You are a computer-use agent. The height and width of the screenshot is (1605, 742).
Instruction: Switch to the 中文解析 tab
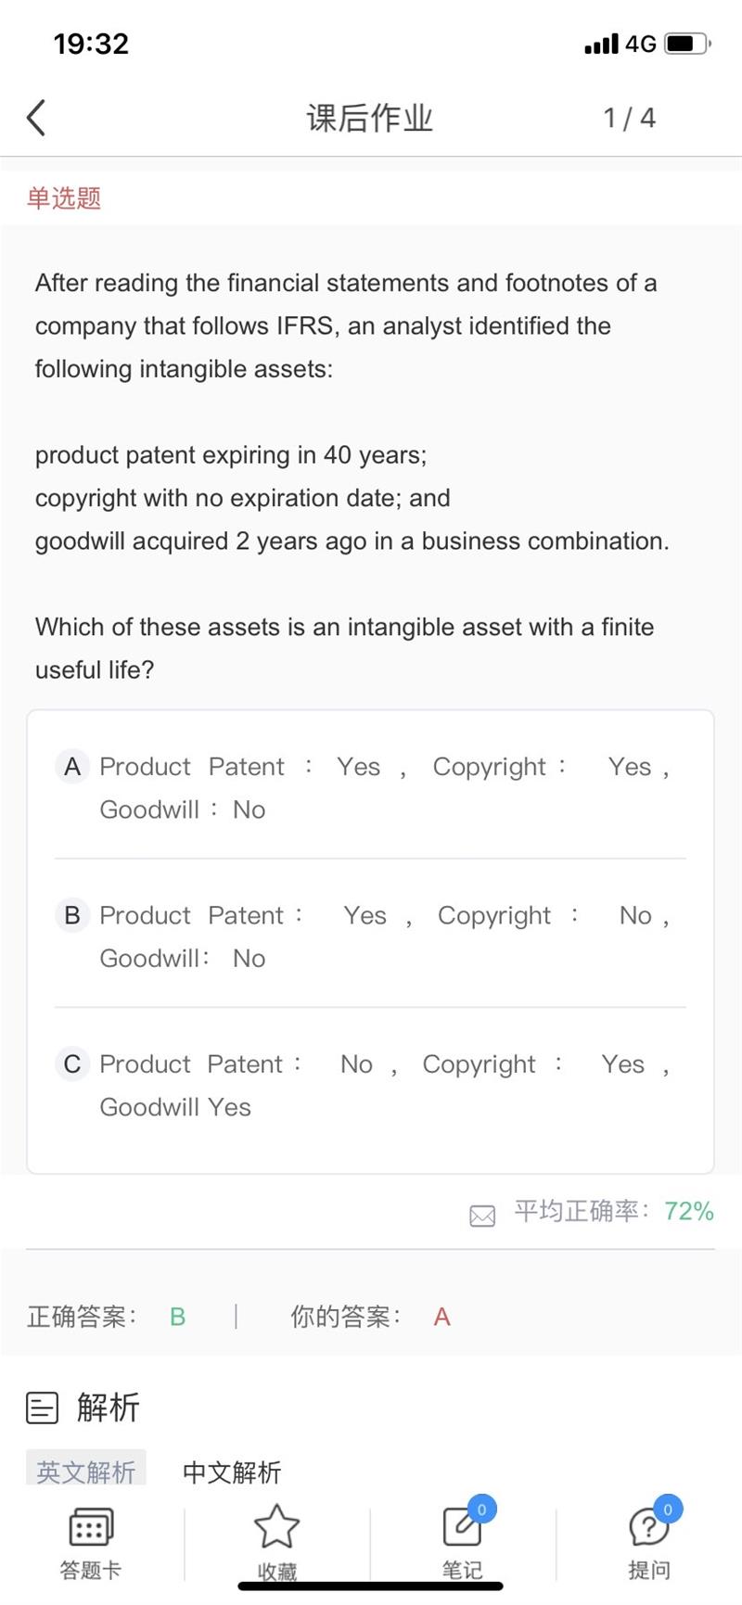[232, 1471]
